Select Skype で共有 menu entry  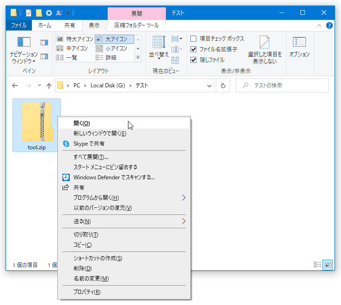(x=124, y=144)
